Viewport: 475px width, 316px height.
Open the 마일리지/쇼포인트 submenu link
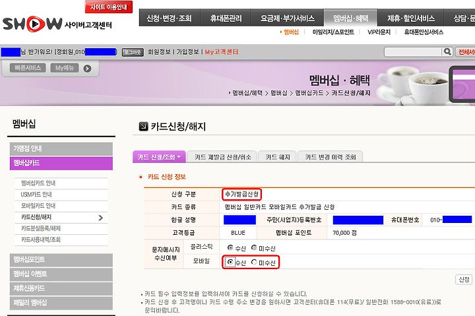pyautogui.click(x=333, y=32)
